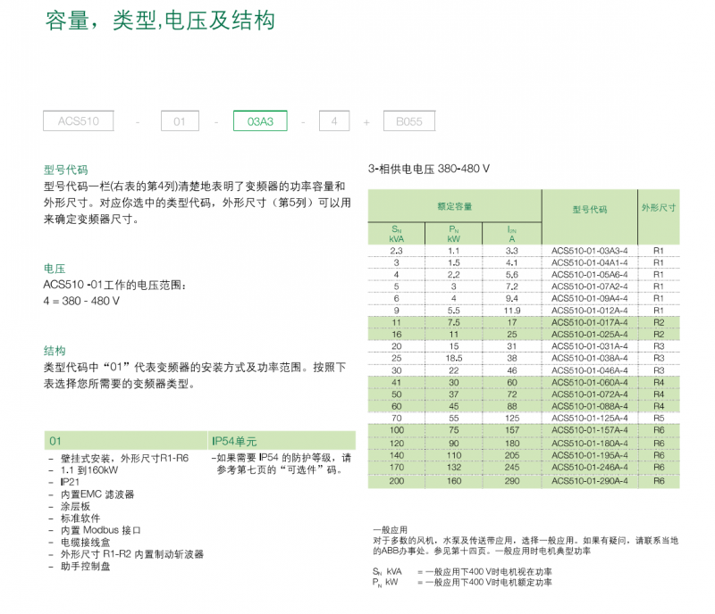Viewport: 715px width, 614px height.
Task: Click the 助手控制盘 list item
Action: pyautogui.click(x=80, y=566)
